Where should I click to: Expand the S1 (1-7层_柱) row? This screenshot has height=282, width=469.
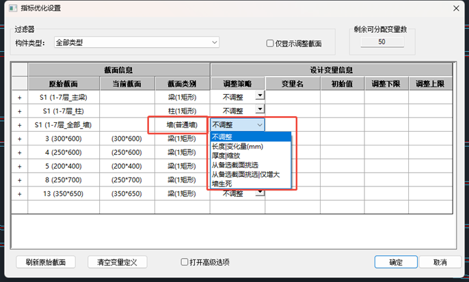click(x=19, y=111)
